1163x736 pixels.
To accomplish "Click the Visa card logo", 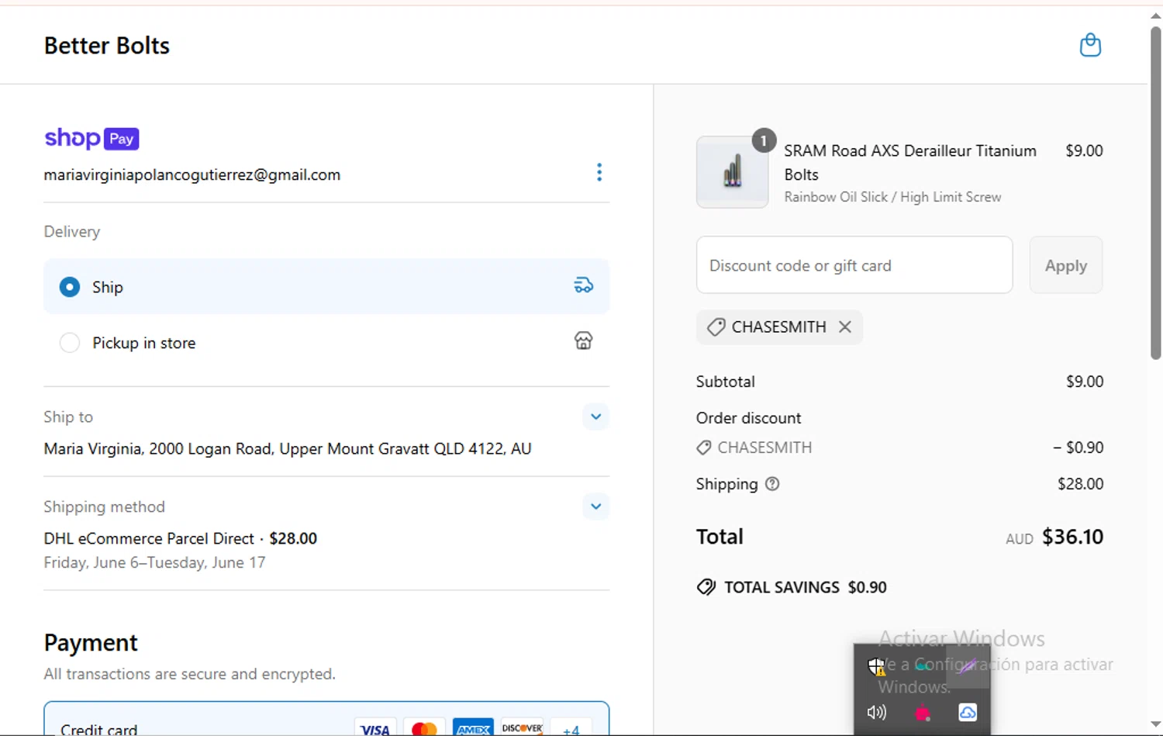I will point(375,729).
